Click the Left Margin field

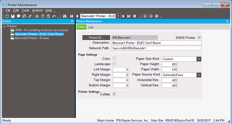pyautogui.click(x=121, y=69)
